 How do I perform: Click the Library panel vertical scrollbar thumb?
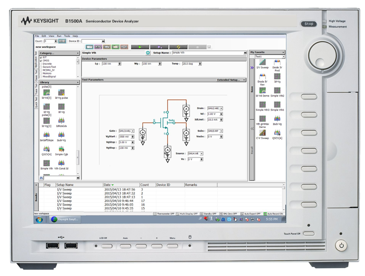[x=78, y=157]
